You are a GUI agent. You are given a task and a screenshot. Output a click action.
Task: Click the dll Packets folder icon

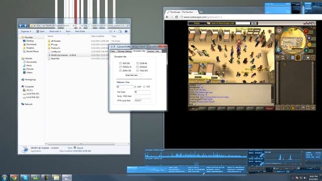coord(49,41)
